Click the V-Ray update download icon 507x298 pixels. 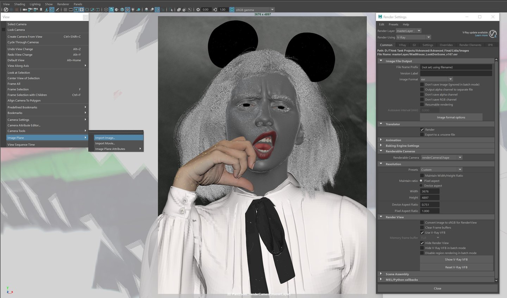(493, 34)
